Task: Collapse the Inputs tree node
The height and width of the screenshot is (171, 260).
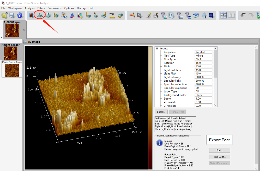Action: (157, 49)
